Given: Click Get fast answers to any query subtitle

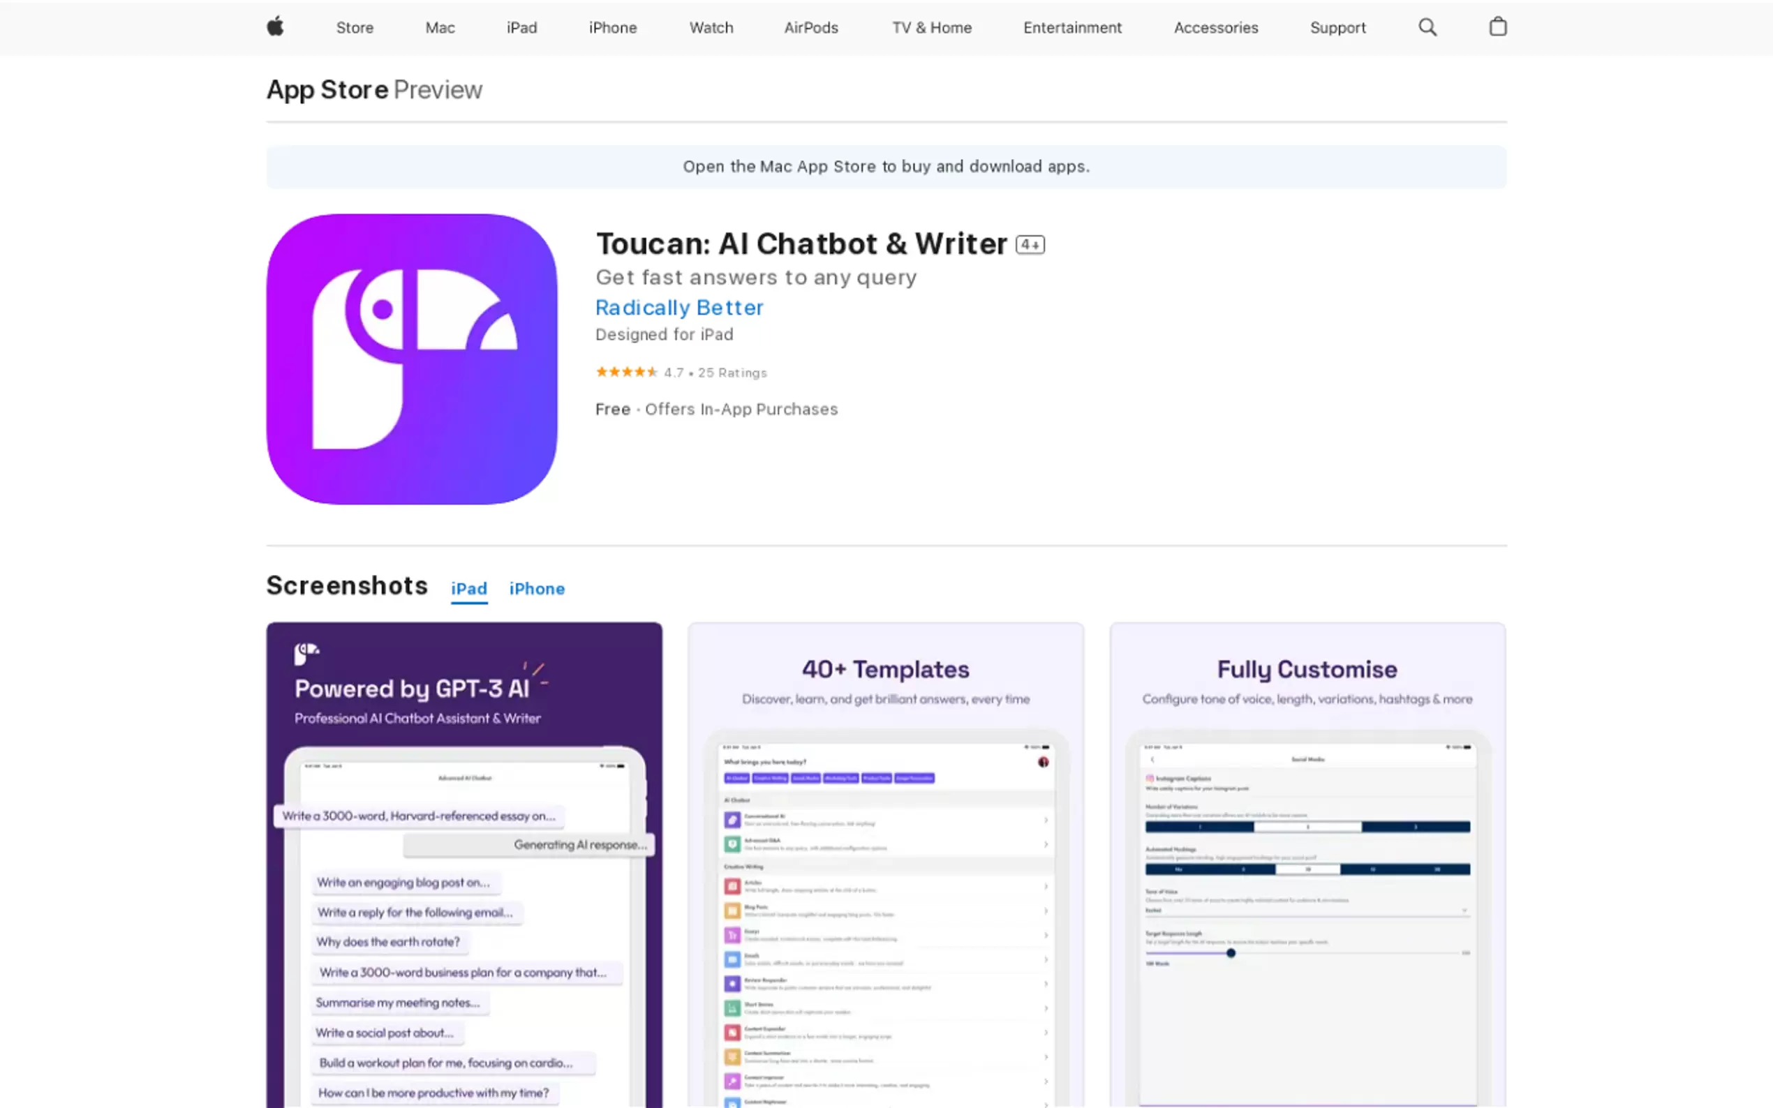Looking at the screenshot, I should [x=756, y=278].
